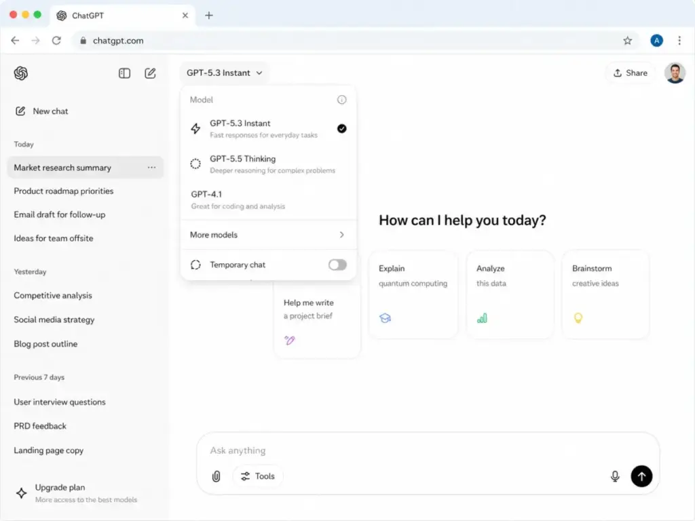Open the GPT-5.3 Instant model dropdown
This screenshot has width=695, height=521.
[224, 73]
